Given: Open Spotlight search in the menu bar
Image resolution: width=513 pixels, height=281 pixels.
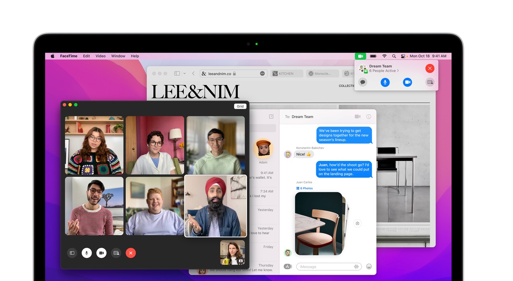Looking at the screenshot, I should tap(394, 56).
